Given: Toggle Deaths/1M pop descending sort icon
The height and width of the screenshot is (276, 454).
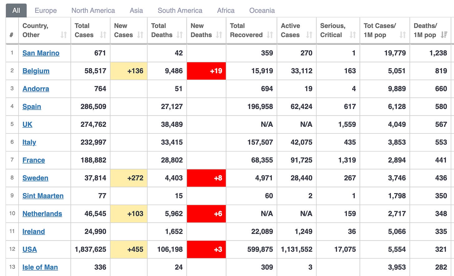Looking at the screenshot, I should coord(444,35).
